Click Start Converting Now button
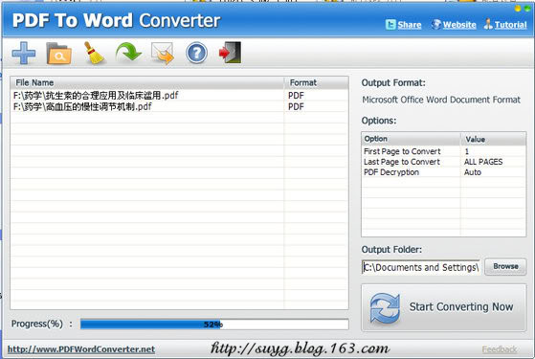This screenshot has height=359, width=535. pyautogui.click(x=443, y=307)
